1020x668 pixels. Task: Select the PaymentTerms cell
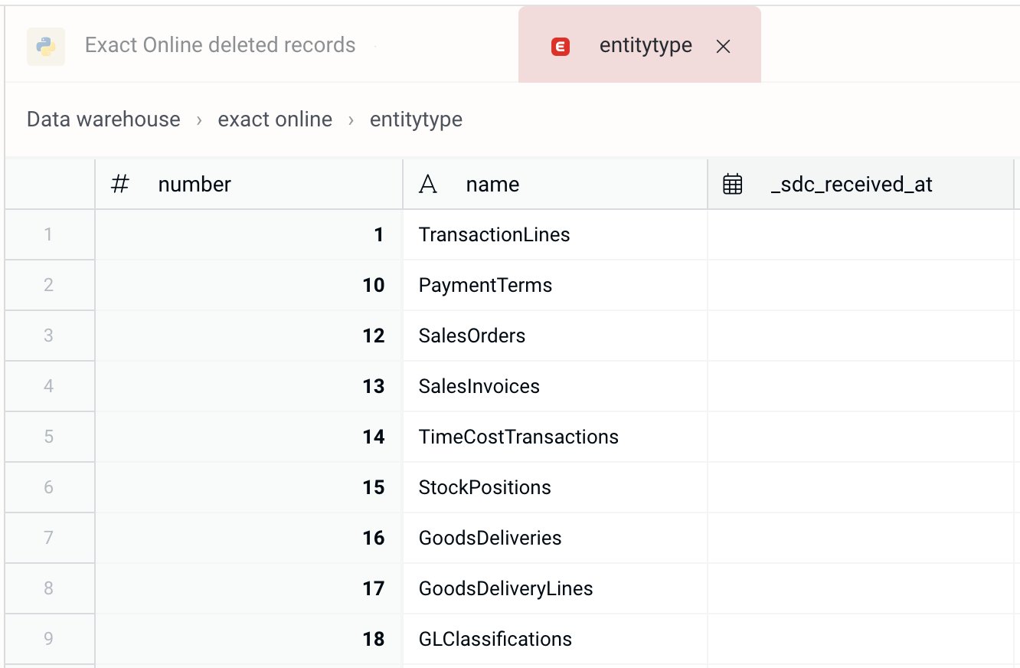click(555, 285)
